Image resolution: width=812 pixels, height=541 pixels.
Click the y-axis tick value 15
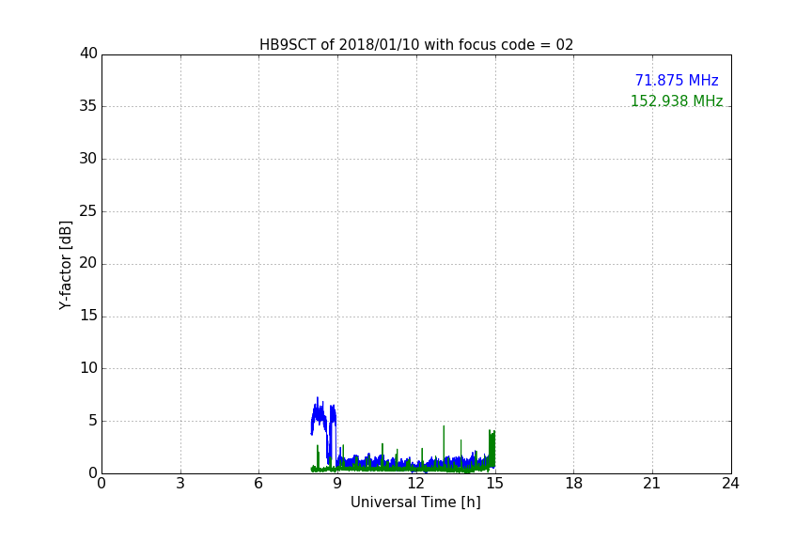coord(88,316)
